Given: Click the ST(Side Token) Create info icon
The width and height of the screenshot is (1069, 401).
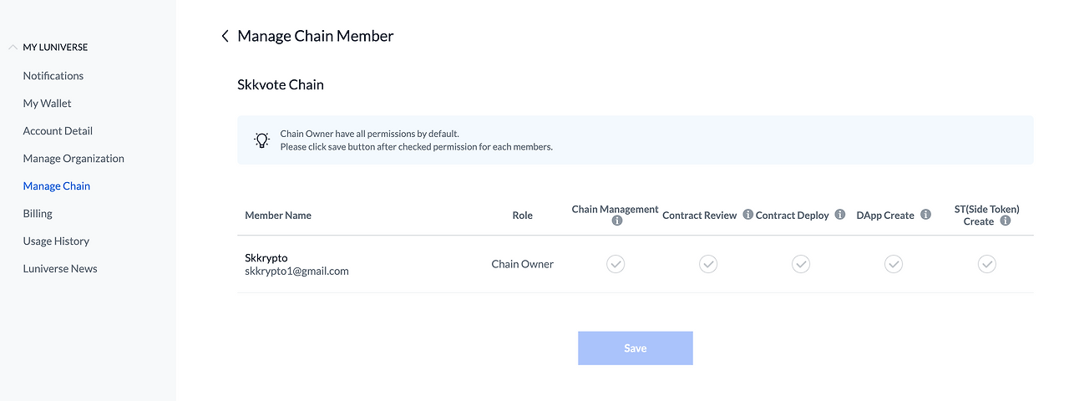Looking at the screenshot, I should click(1006, 221).
